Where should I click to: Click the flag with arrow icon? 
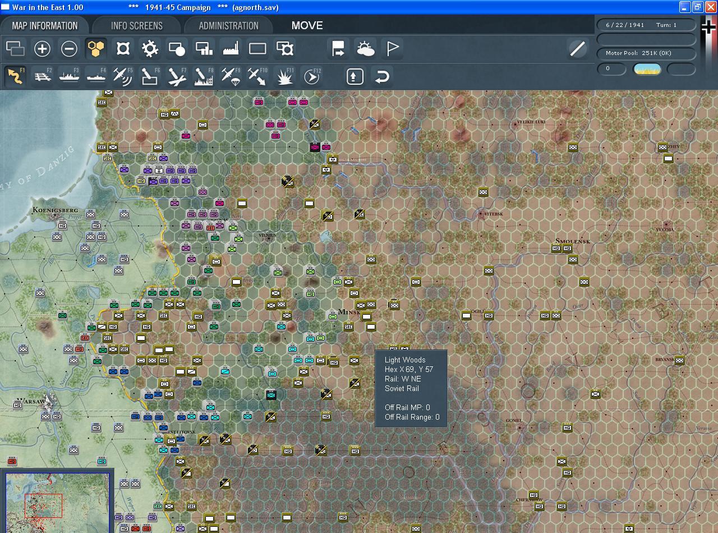pyautogui.click(x=338, y=49)
